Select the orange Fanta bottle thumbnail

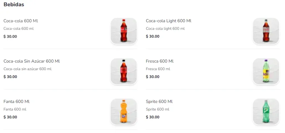[x=124, y=112]
